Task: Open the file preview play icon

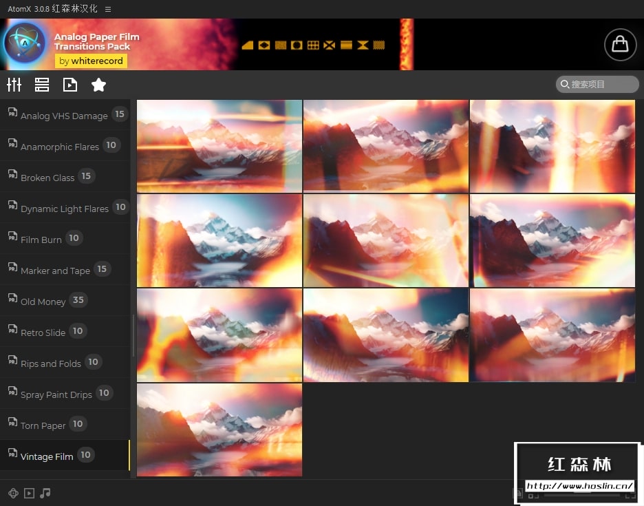Action: coord(70,85)
